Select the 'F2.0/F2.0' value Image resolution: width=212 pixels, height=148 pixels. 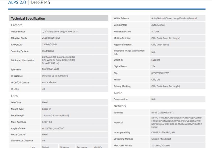47,122
